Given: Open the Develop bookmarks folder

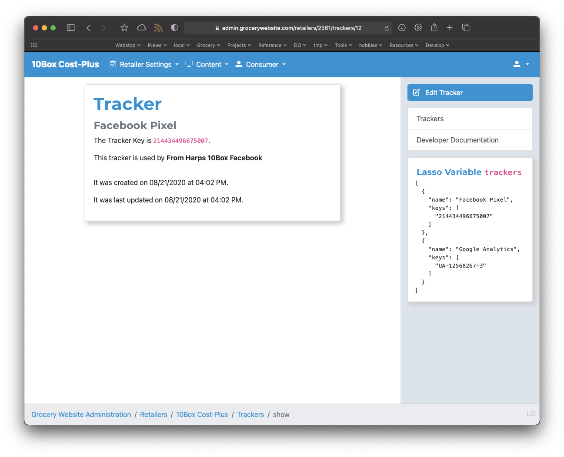Looking at the screenshot, I should pos(437,45).
